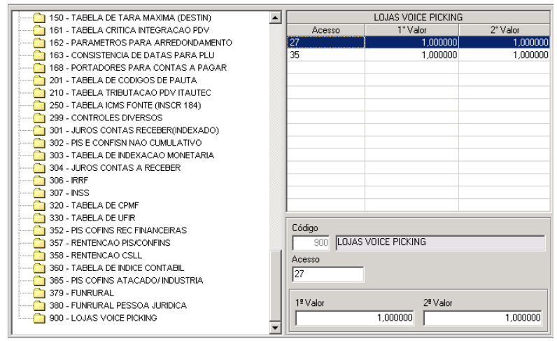
Task: Open 352 - PIS COFINS REC FINANCEIRAS
Action: coord(118,230)
